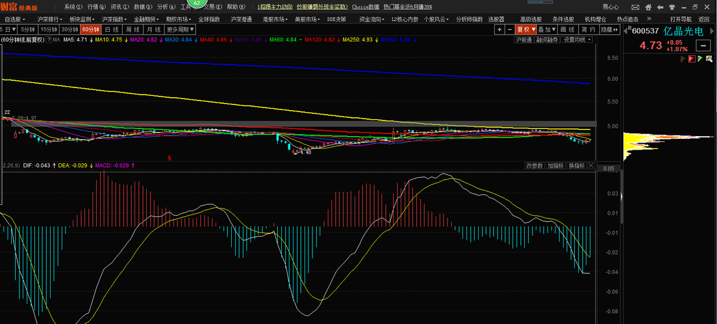Click the red S marker on chart
Image resolution: width=717 pixels, height=324 pixels.
(170, 158)
